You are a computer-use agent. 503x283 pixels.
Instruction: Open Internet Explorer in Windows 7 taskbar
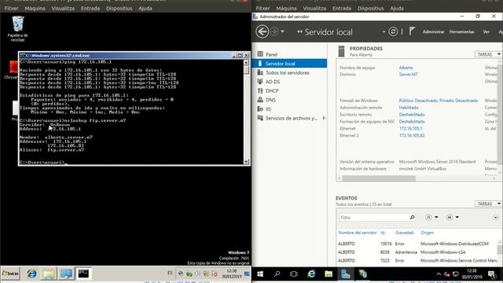coord(31,274)
